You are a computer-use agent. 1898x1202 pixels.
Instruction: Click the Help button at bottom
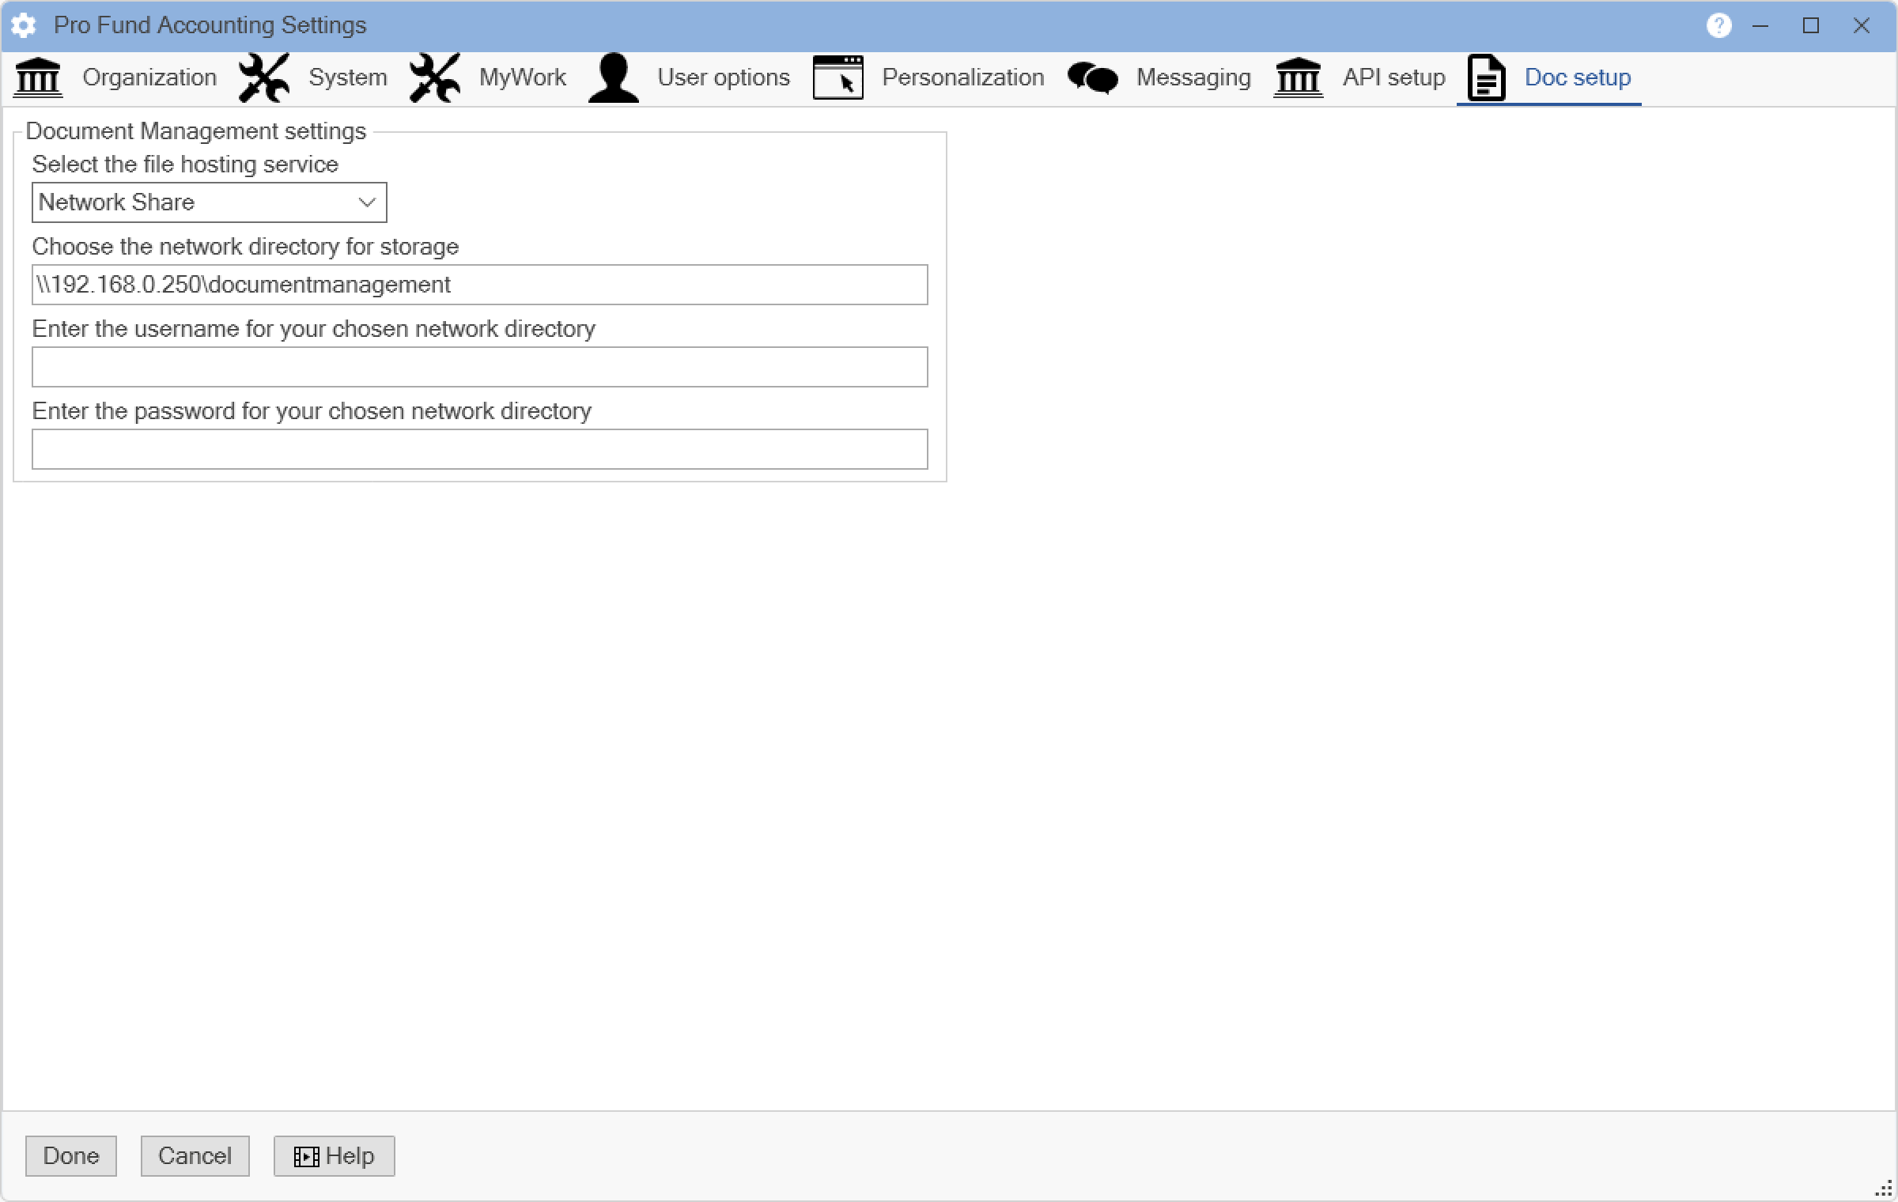pyautogui.click(x=334, y=1156)
